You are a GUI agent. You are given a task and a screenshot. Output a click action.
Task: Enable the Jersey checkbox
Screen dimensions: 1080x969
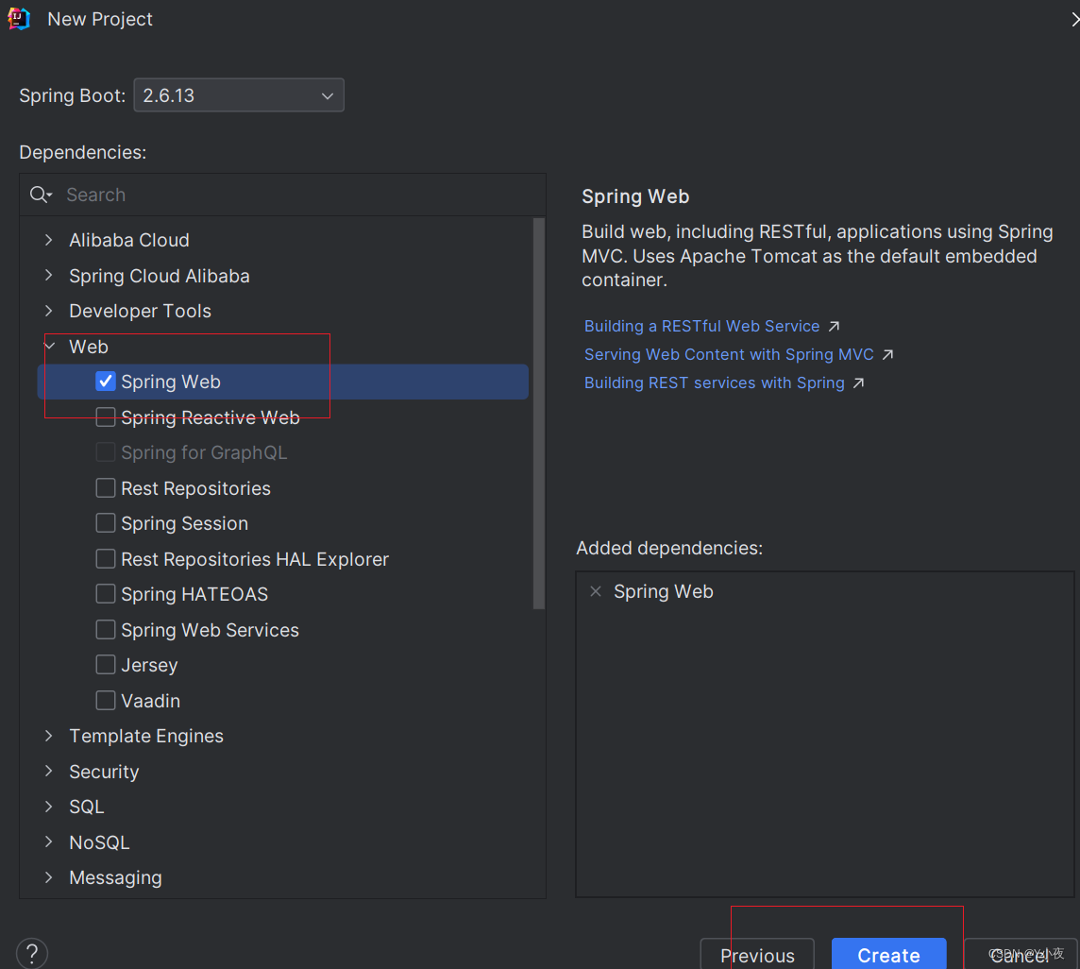106,665
